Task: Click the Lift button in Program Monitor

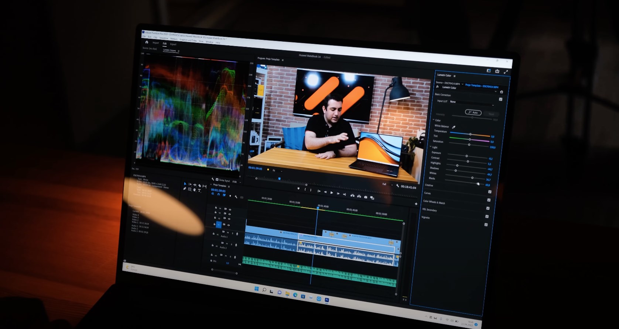Action: pos(352,195)
